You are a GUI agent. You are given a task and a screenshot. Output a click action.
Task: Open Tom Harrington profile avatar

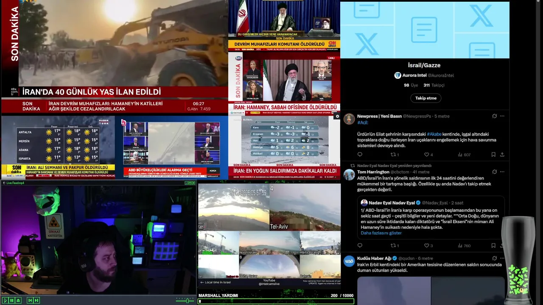(349, 175)
